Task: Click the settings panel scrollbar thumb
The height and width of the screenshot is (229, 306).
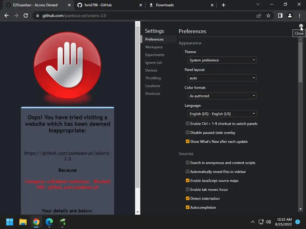Action: tap(300, 62)
